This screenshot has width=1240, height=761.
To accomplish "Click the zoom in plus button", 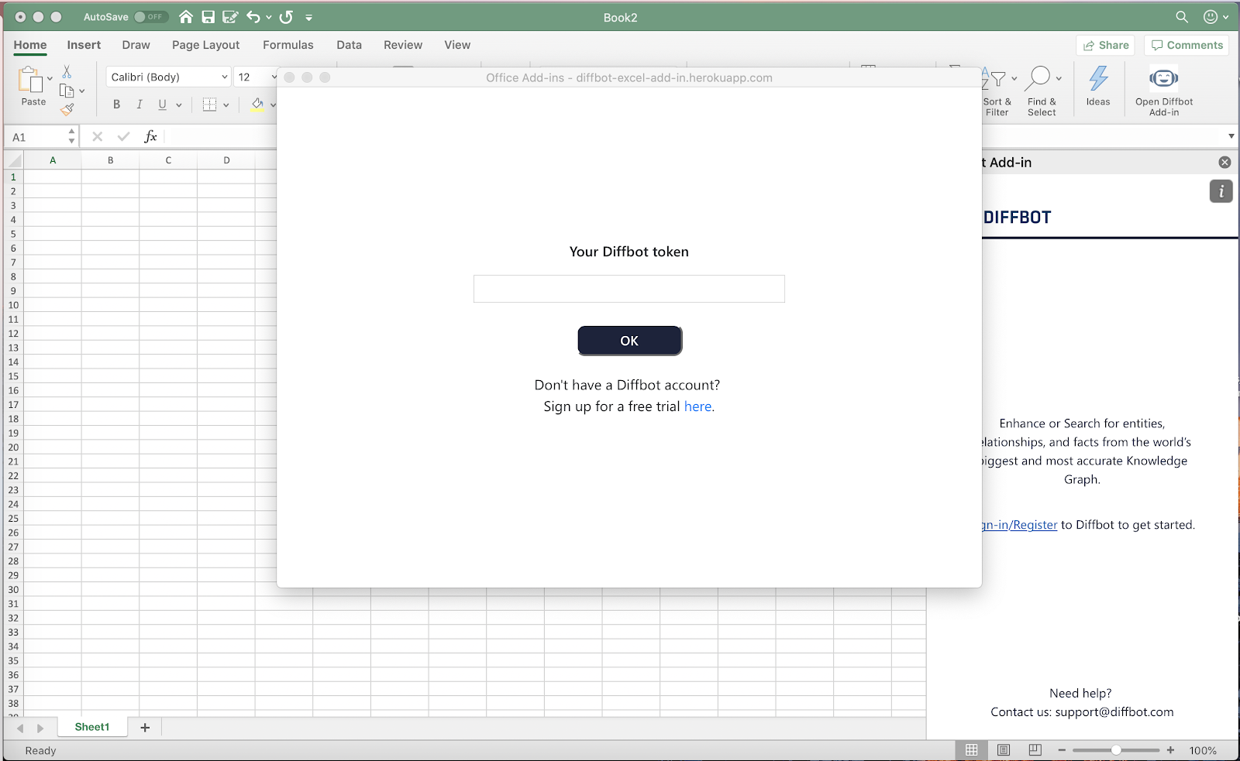I will pos(1170,749).
